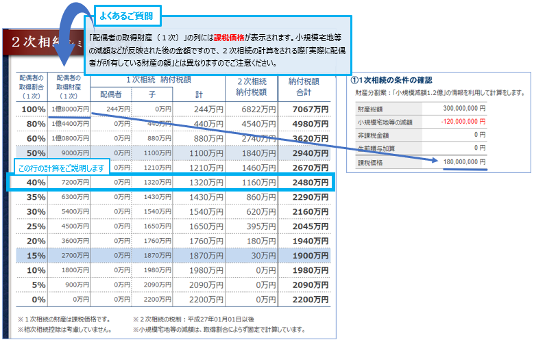534x342 pixels.
Task: Click the 2480万円 total tax cell
Action: (x=309, y=183)
